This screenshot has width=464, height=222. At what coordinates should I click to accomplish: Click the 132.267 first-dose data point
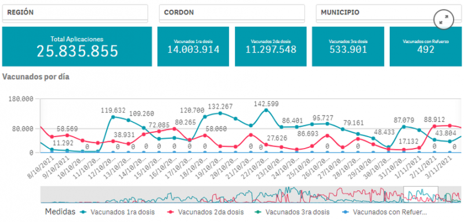[220, 113]
